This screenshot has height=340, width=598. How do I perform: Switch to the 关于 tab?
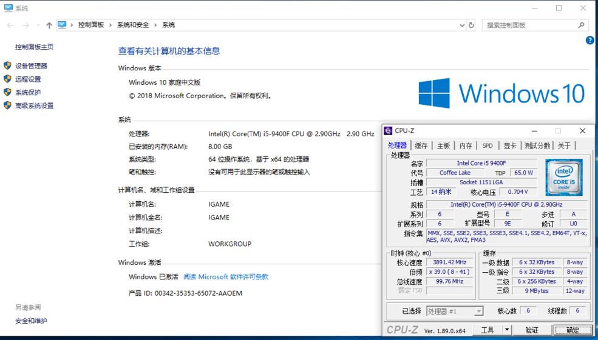pos(564,145)
